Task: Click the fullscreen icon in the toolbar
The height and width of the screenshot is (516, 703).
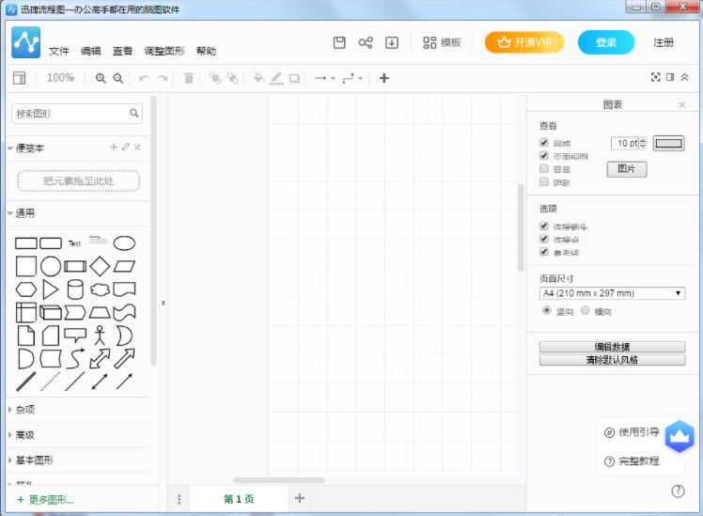Action: point(656,77)
